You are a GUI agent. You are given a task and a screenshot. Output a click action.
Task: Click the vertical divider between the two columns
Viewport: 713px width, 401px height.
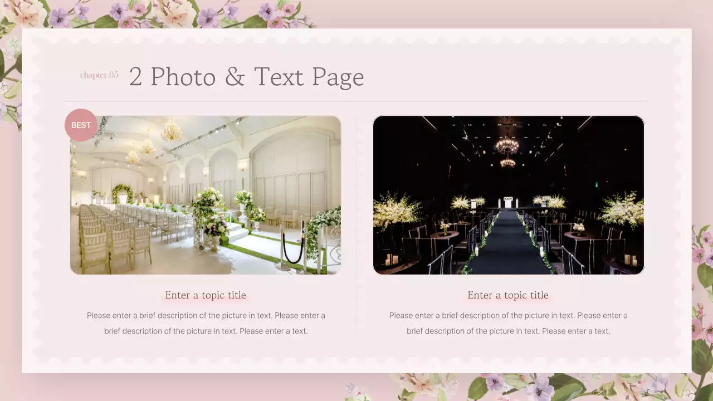coord(356,223)
